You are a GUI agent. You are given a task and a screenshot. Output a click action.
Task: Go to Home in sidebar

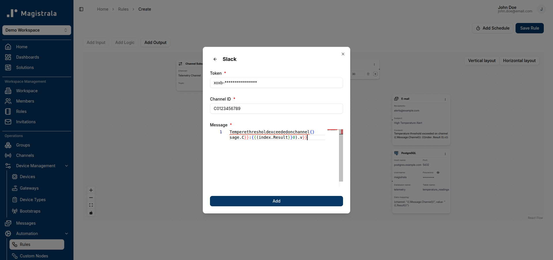[37, 47]
